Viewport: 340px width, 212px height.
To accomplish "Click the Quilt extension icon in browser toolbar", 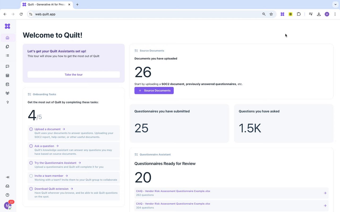I will [282, 14].
